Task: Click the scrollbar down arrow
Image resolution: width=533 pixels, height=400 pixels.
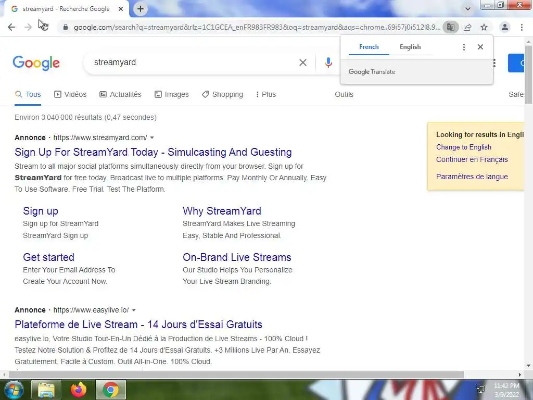Action: pos(528,366)
